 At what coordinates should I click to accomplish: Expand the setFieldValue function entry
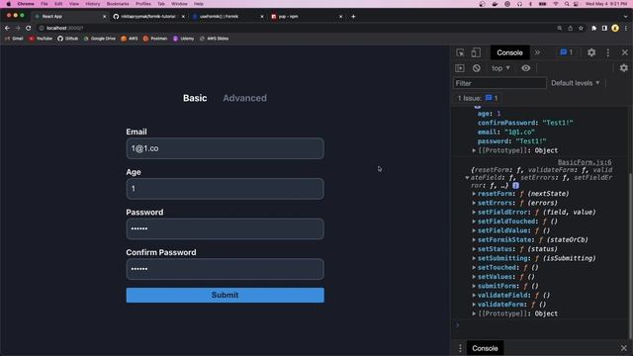pos(474,230)
